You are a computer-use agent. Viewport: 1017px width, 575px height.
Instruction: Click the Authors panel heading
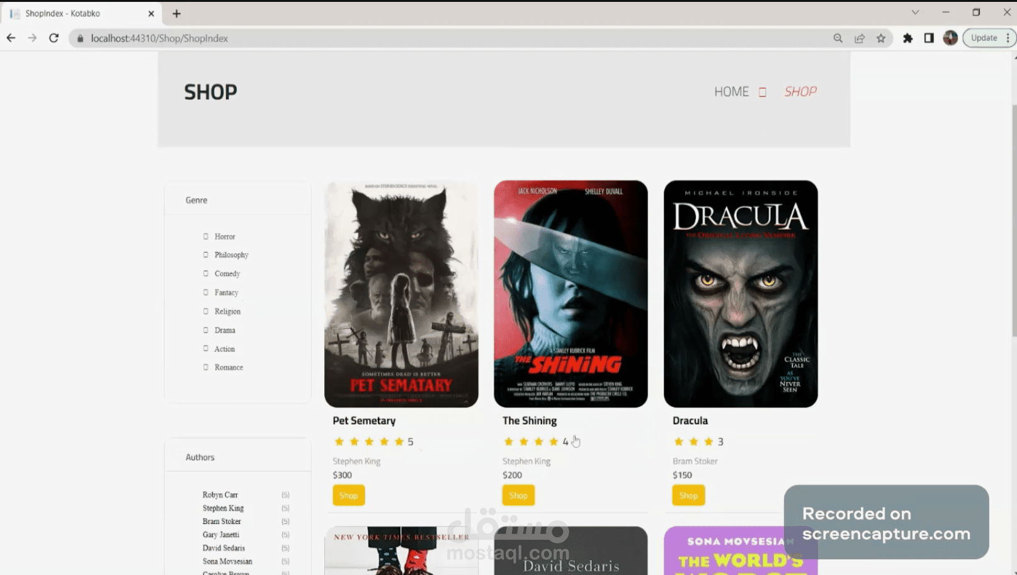pyautogui.click(x=200, y=457)
